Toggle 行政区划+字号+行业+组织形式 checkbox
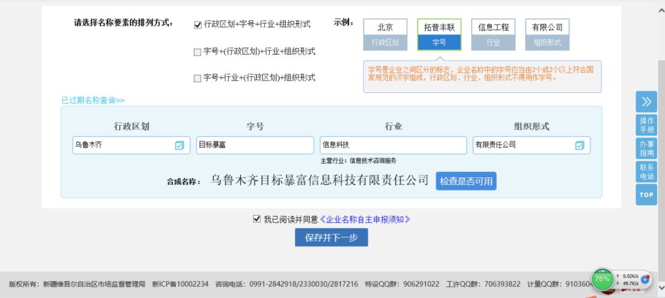This screenshot has width=665, height=298. pyautogui.click(x=198, y=25)
